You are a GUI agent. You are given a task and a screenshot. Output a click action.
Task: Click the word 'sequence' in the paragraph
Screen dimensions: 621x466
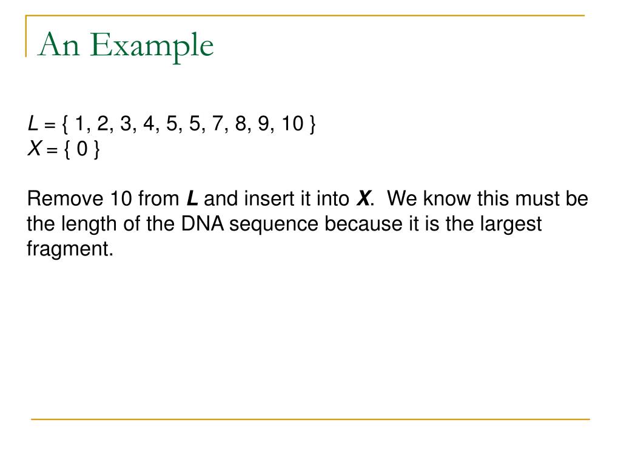274,225
